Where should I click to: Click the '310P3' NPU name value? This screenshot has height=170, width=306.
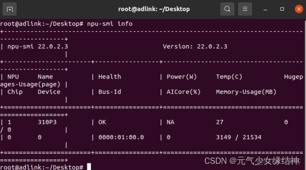click(x=47, y=122)
